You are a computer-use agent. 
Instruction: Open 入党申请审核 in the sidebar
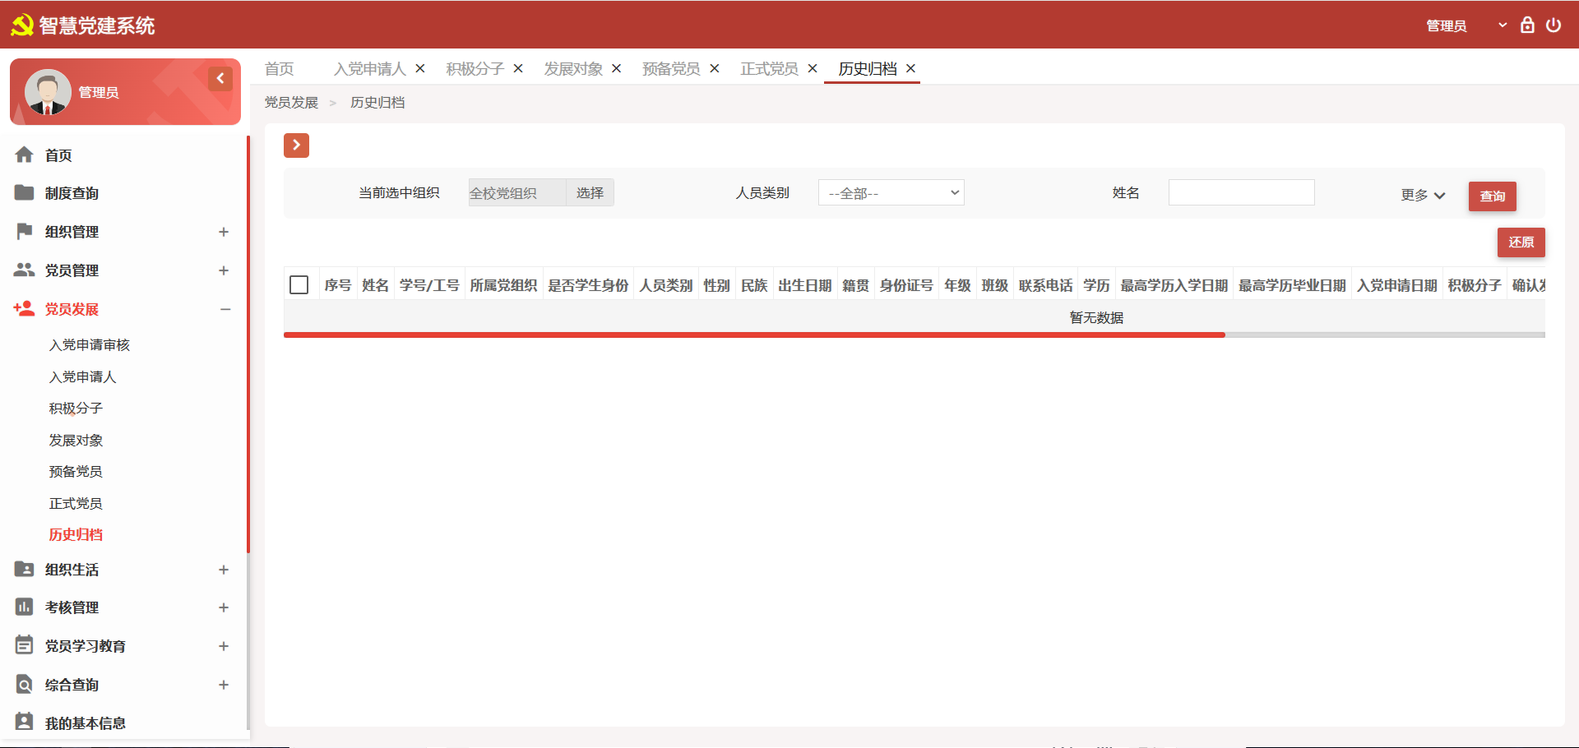90,344
